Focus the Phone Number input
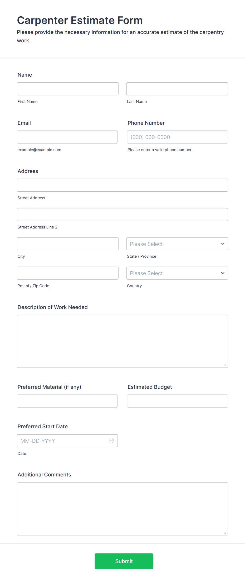This screenshot has width=245, height=582. 177,137
